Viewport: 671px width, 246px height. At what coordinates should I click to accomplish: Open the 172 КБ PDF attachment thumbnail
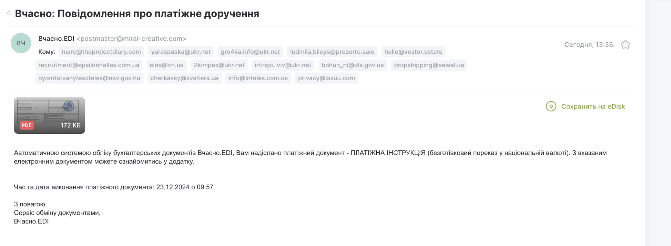tap(49, 116)
